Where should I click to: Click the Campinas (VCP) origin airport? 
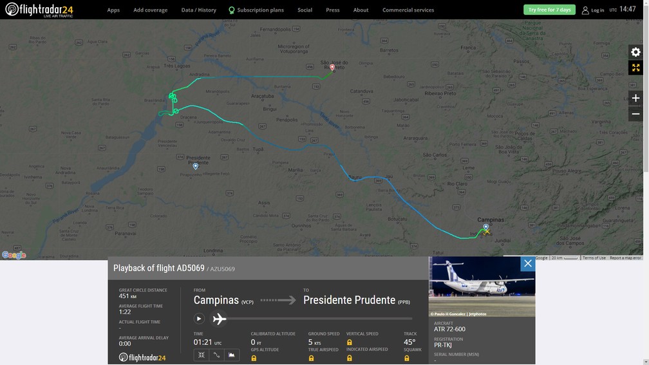click(x=223, y=301)
